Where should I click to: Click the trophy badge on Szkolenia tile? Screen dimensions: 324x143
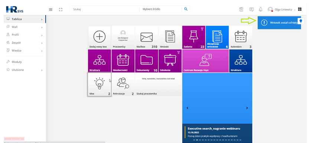(x=178, y=52)
